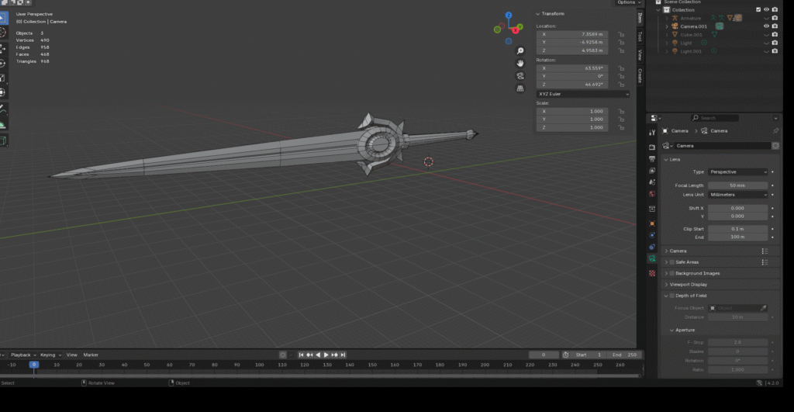Click the eyedropper beside Focus Object
The width and height of the screenshot is (794, 412).
tap(763, 308)
